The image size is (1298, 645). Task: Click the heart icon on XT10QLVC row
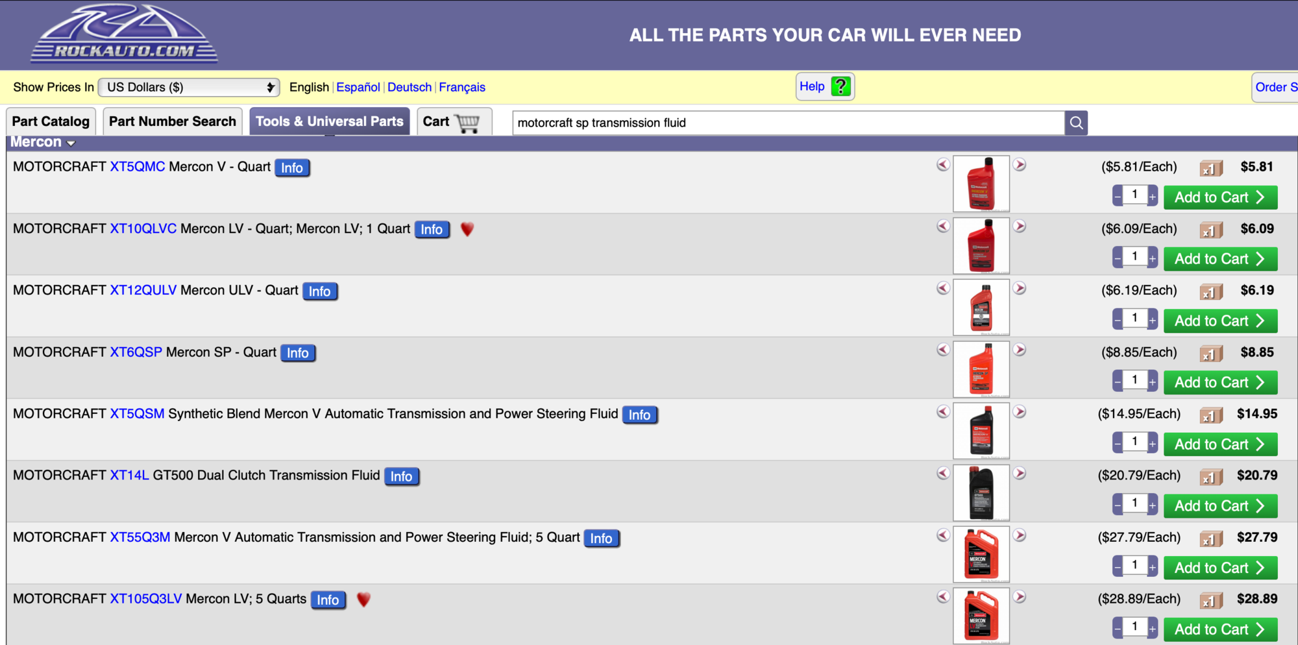(467, 229)
